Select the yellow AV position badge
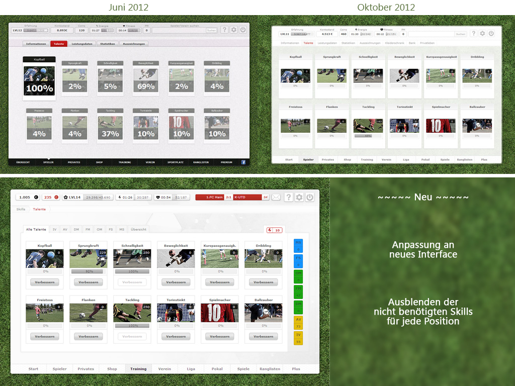The image size is (515, 386). 298,323
